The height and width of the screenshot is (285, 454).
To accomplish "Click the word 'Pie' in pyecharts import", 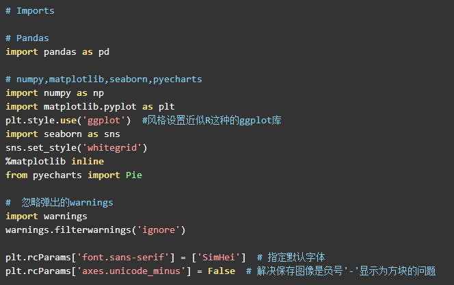I will click(133, 175).
